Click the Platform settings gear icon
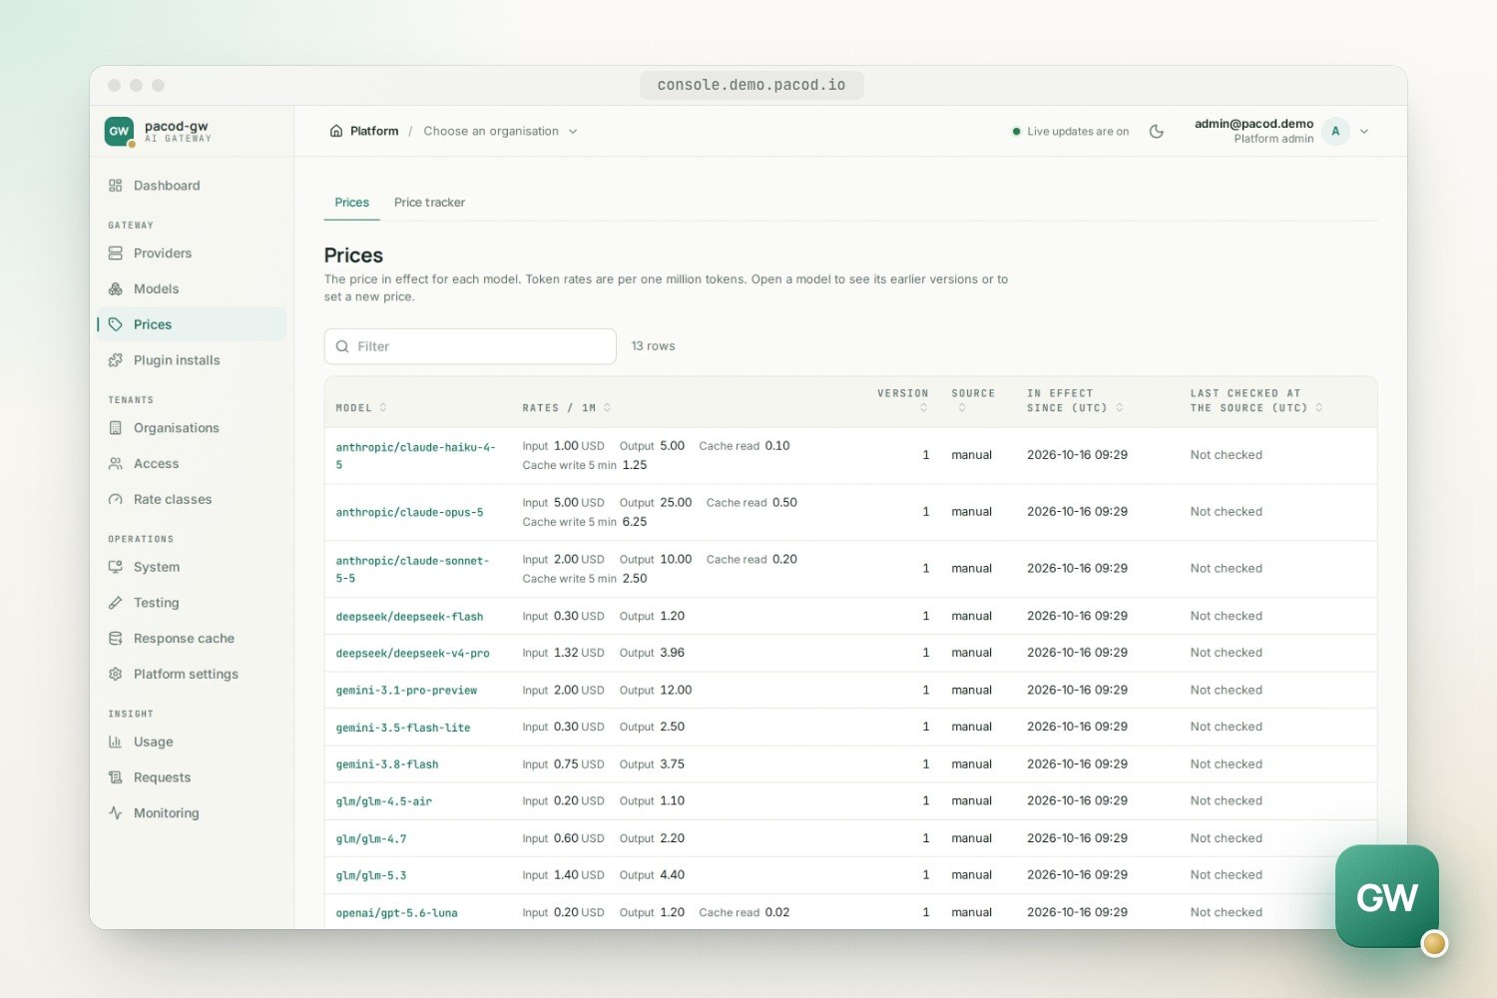1497x998 pixels. pos(116,675)
